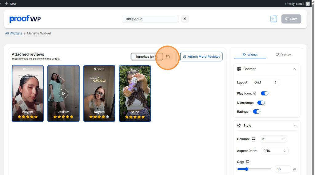315x175 pixels.
Task: Open the Aspect Ratio dropdown 9/16
Action: pyautogui.click(x=274, y=151)
